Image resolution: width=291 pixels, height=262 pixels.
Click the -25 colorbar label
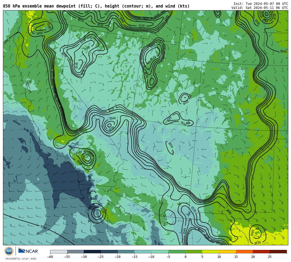(101, 257)
